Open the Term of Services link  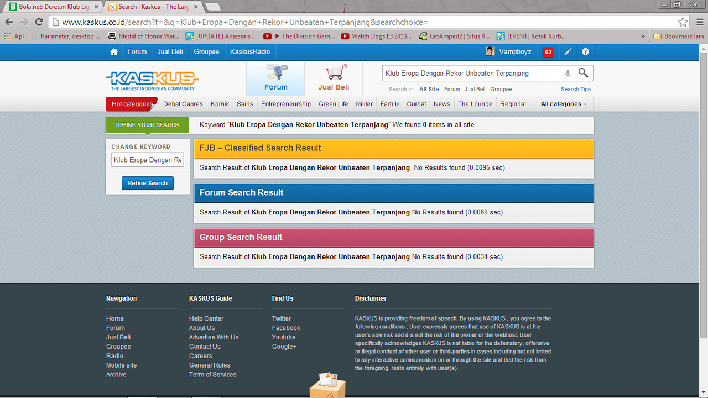[212, 375]
